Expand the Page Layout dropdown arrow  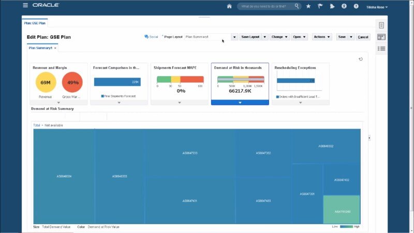point(234,37)
